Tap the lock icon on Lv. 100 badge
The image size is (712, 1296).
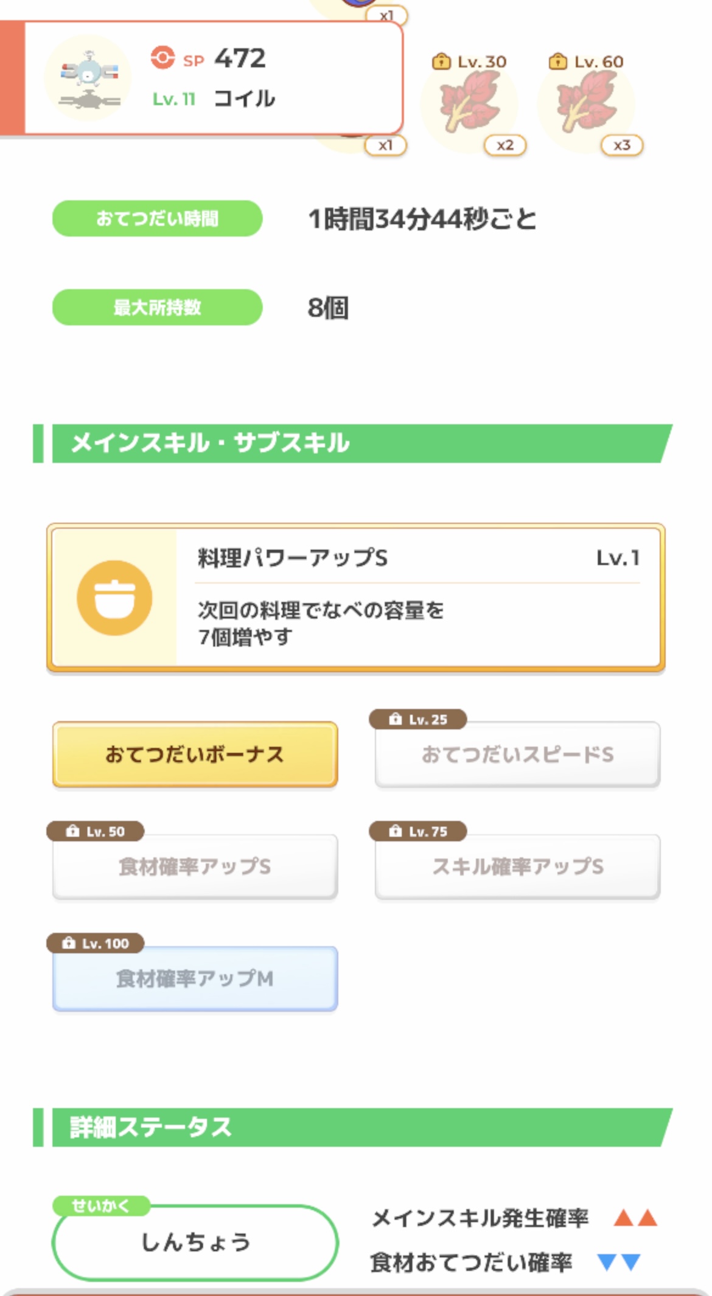pos(69,943)
